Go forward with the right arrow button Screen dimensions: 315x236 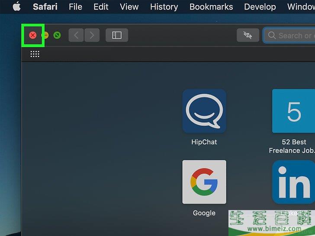[x=92, y=35]
